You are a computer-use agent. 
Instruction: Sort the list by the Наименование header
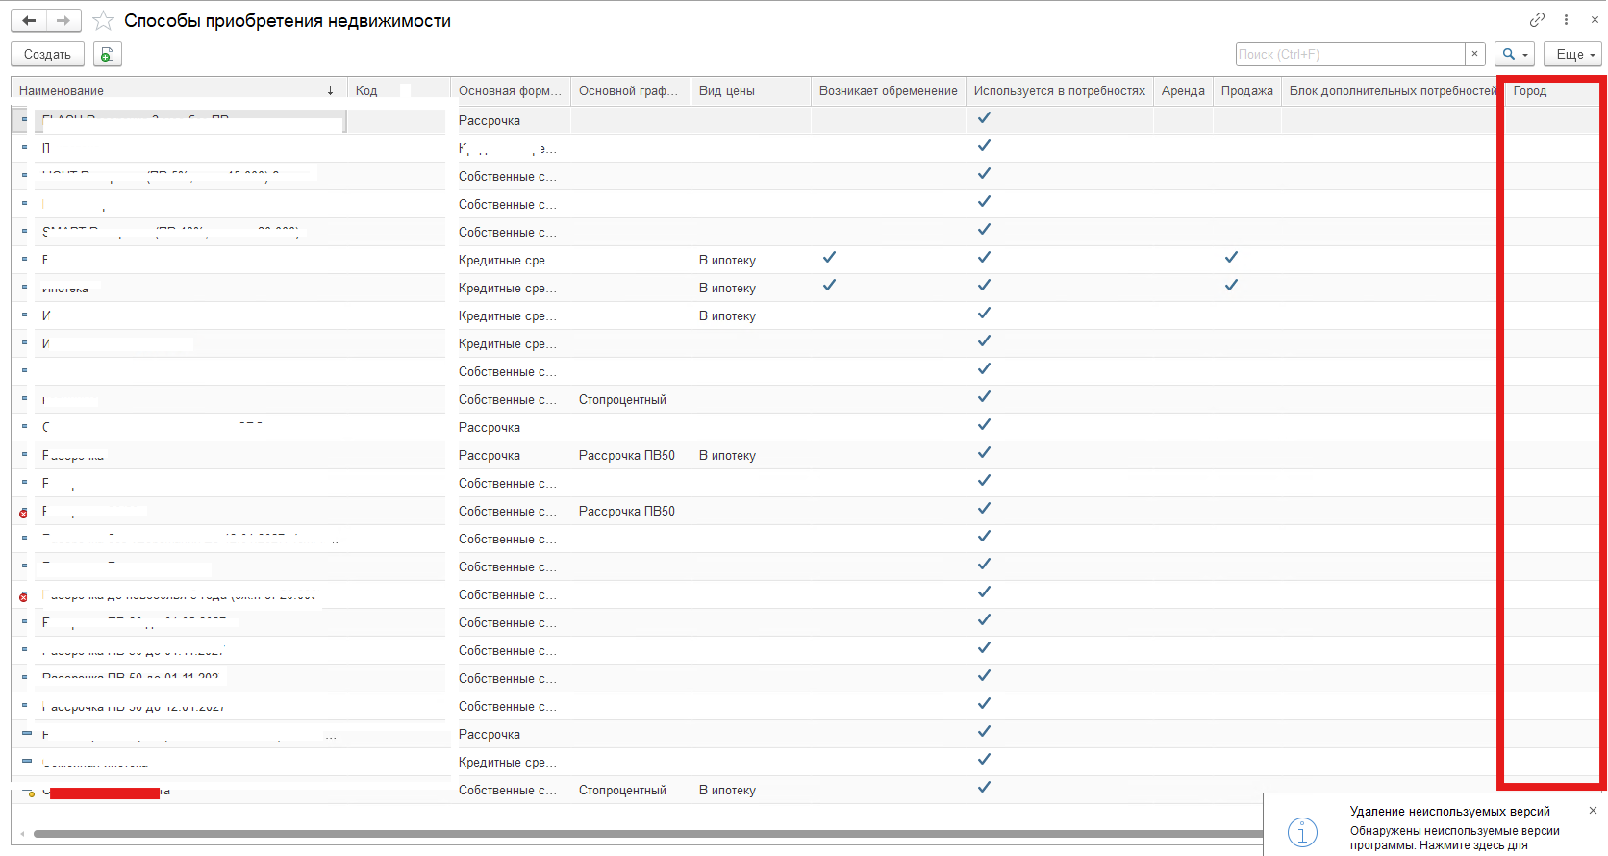click(173, 90)
